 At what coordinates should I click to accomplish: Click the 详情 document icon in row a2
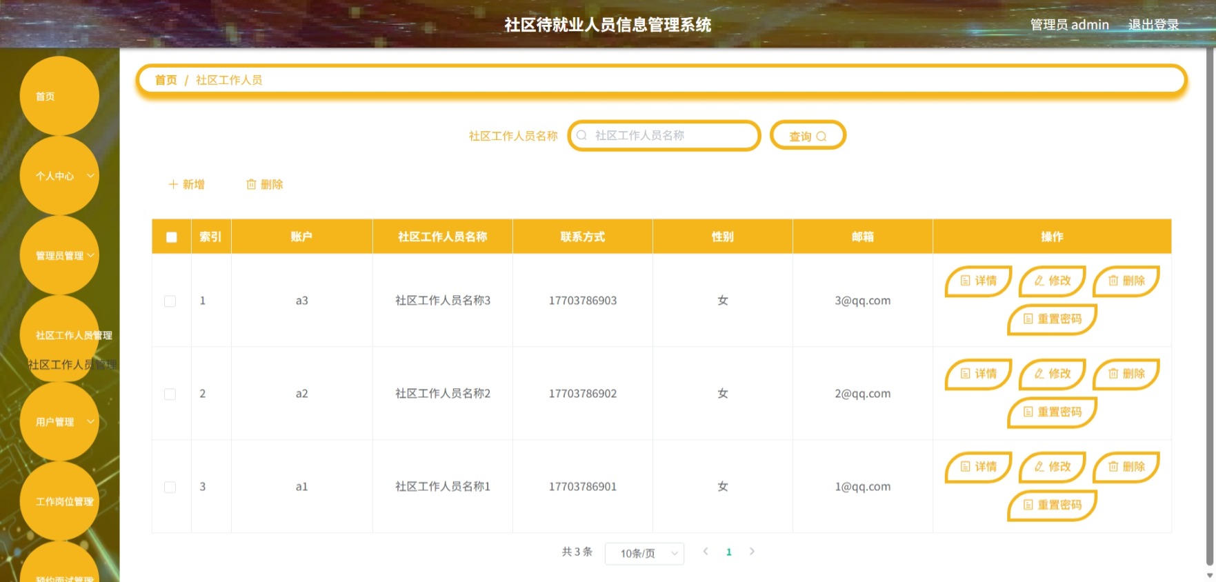point(966,374)
